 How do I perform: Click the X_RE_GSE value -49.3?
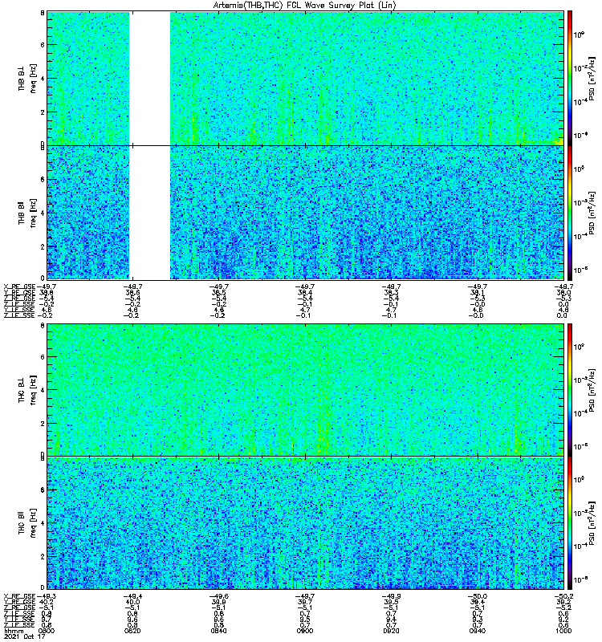tap(47, 596)
